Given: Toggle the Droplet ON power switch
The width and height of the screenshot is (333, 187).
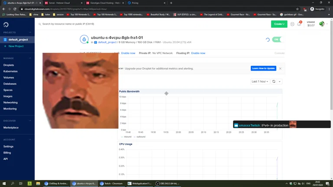Looking at the screenshot, I should pyautogui.click(x=277, y=39).
